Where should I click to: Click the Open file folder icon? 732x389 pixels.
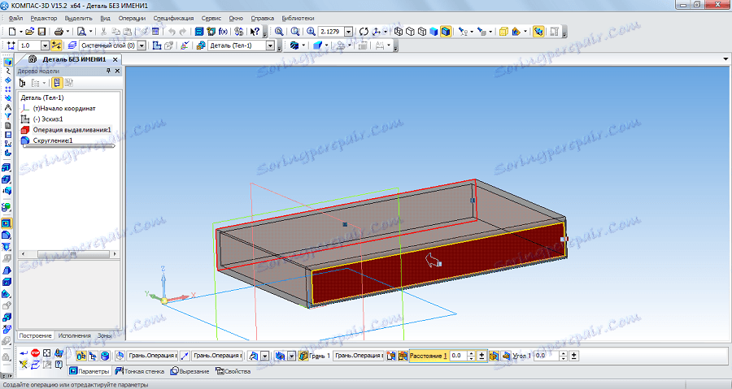click(29, 32)
